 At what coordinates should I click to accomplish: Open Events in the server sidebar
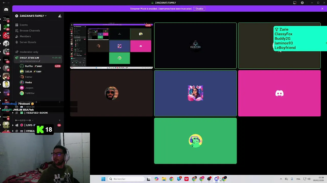(38, 25)
